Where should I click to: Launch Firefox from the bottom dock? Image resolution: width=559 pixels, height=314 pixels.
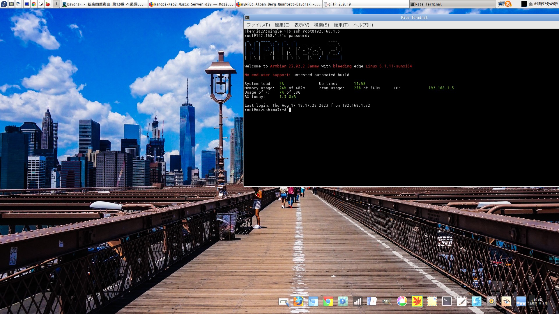click(298, 302)
